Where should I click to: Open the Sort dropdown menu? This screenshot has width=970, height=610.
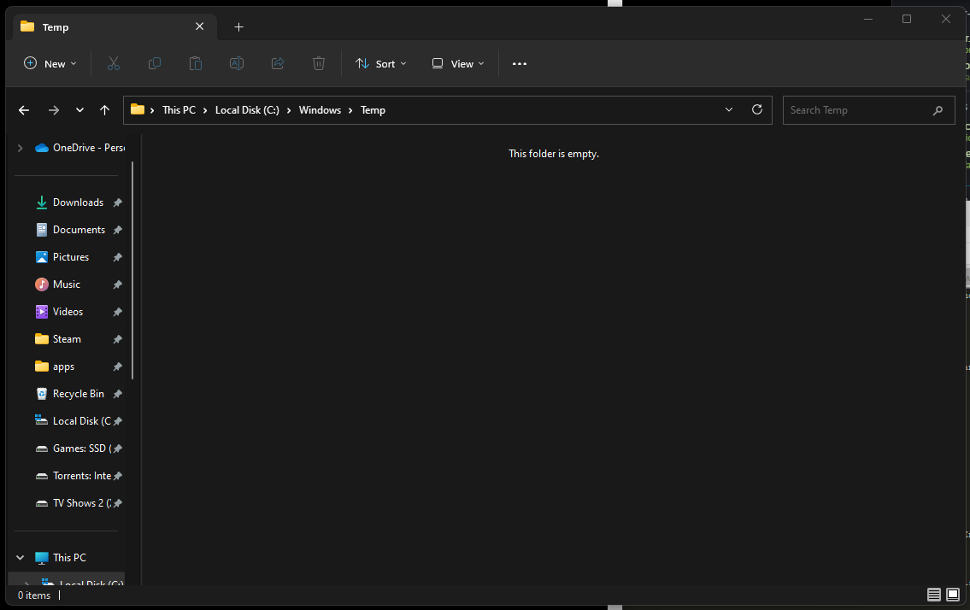pyautogui.click(x=381, y=64)
